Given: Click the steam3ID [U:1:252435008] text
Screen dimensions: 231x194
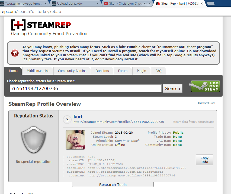Looking at the screenshot, I should point(102,160).
